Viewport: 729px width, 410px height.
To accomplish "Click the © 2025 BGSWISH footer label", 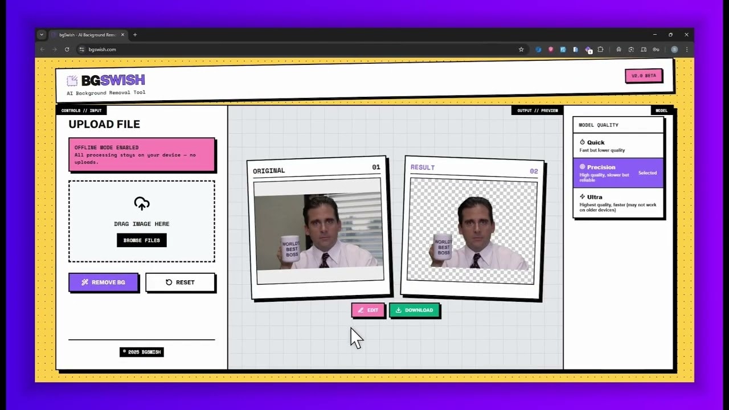I will (x=142, y=352).
